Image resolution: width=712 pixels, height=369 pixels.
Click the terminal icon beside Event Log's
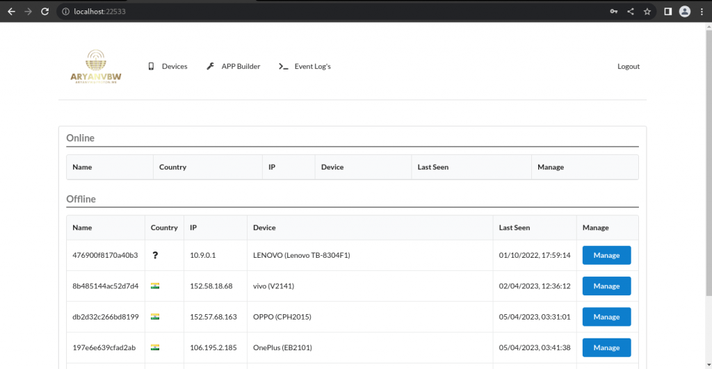pos(283,67)
